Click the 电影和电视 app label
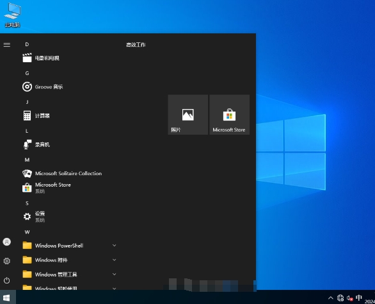 click(x=47, y=58)
